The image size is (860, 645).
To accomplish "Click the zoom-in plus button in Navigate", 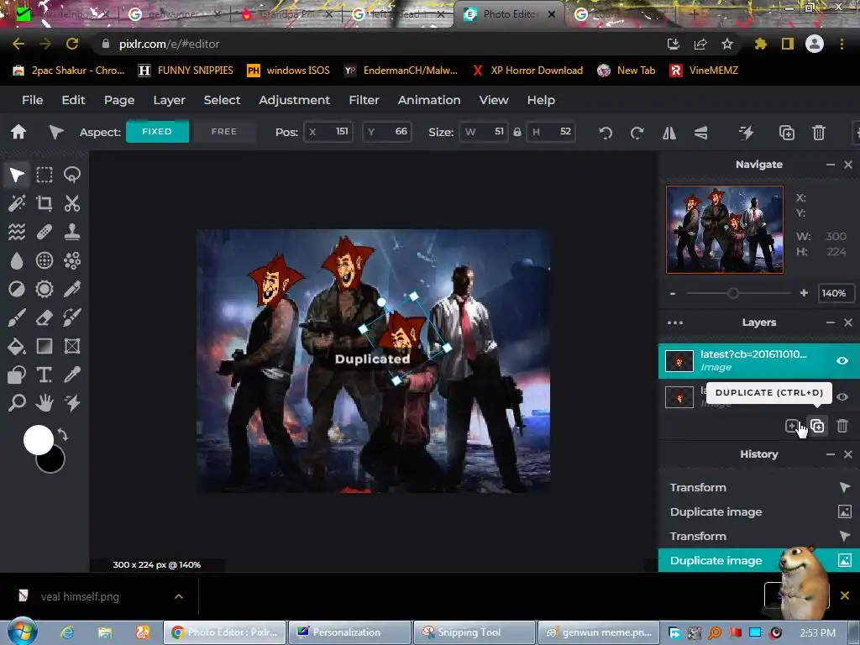I will (804, 293).
